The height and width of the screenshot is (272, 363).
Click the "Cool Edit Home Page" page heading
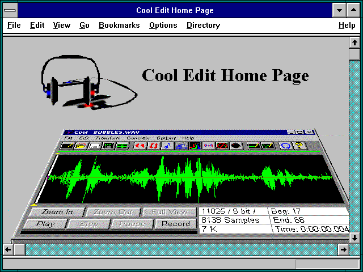click(x=225, y=75)
